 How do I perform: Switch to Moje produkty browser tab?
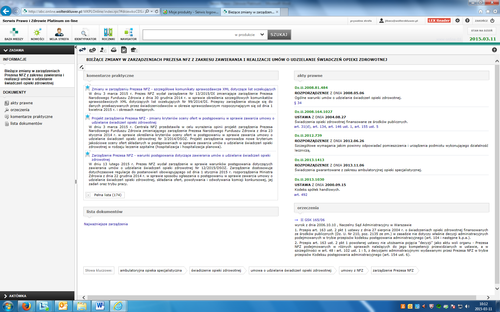[191, 12]
